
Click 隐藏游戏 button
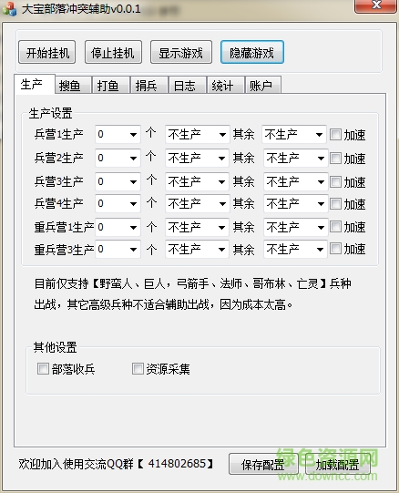(x=252, y=52)
